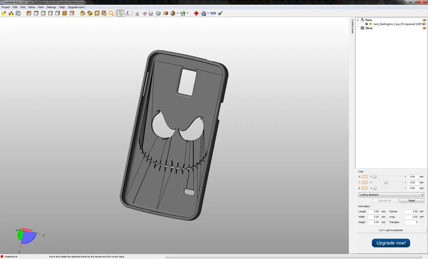The height and width of the screenshot is (259, 428).
Task: Enable the Z axis cut checkbox
Action: tap(364, 188)
